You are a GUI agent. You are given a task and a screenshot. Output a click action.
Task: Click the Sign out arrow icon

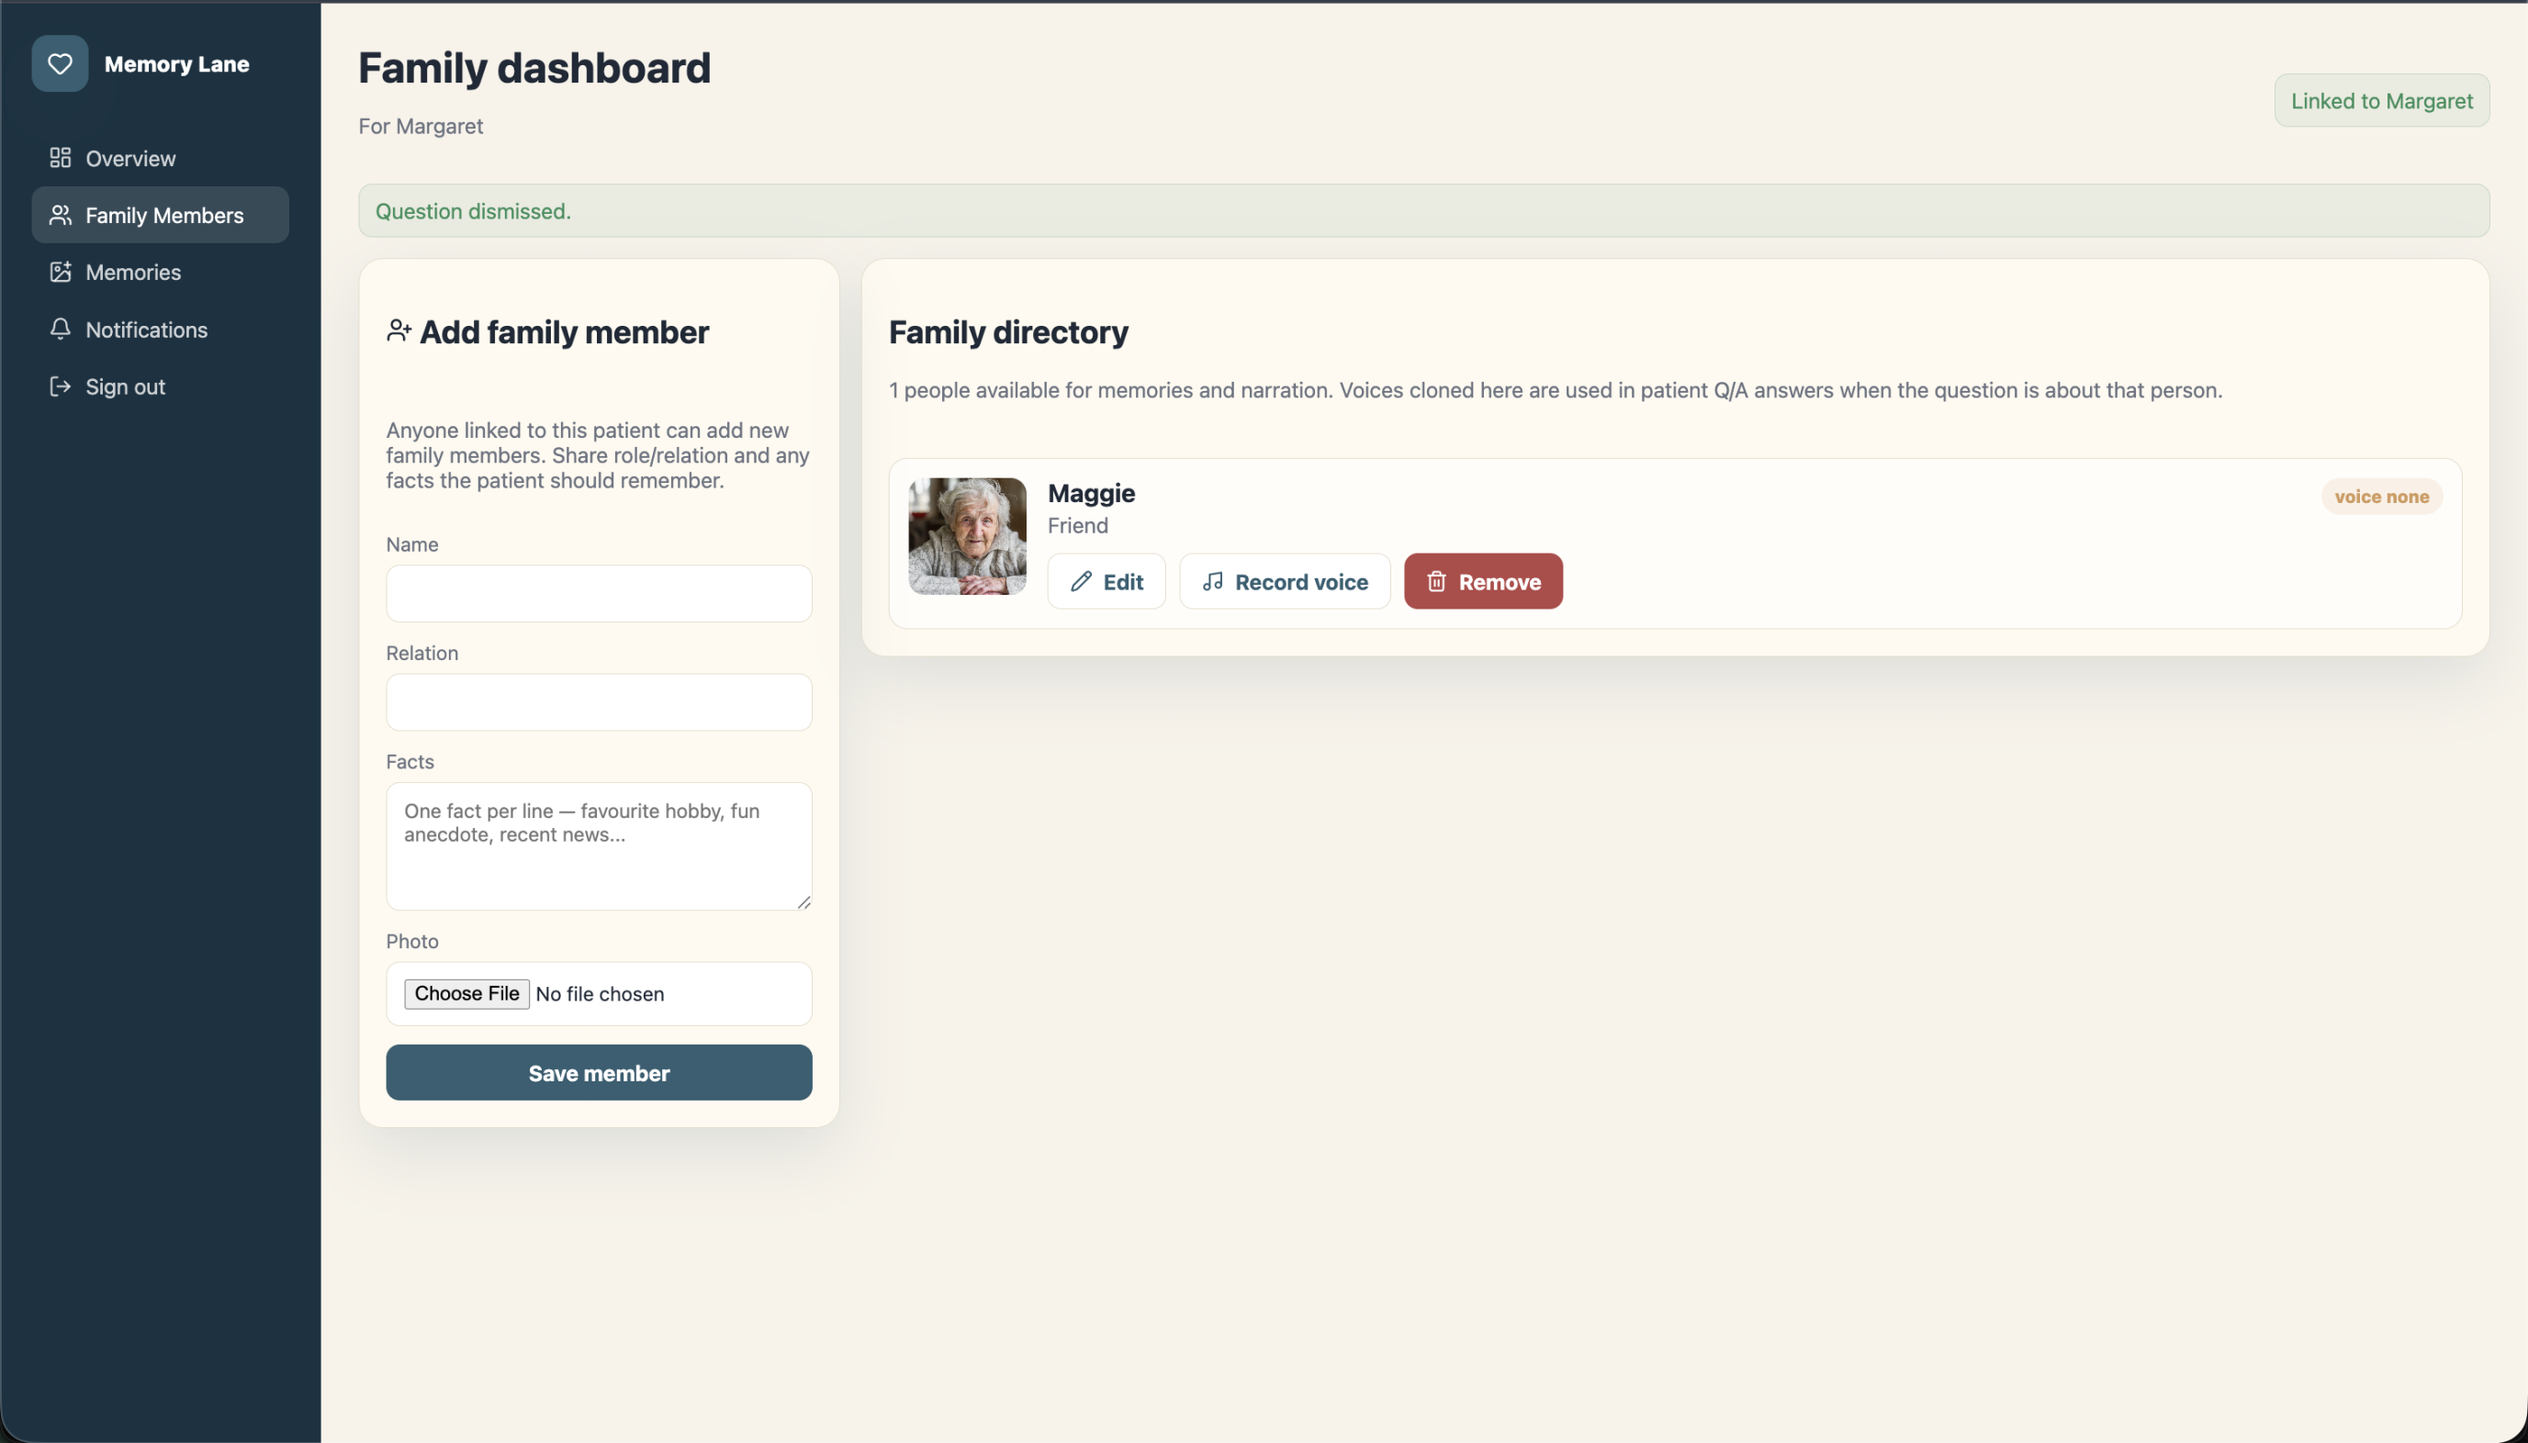pyautogui.click(x=61, y=386)
